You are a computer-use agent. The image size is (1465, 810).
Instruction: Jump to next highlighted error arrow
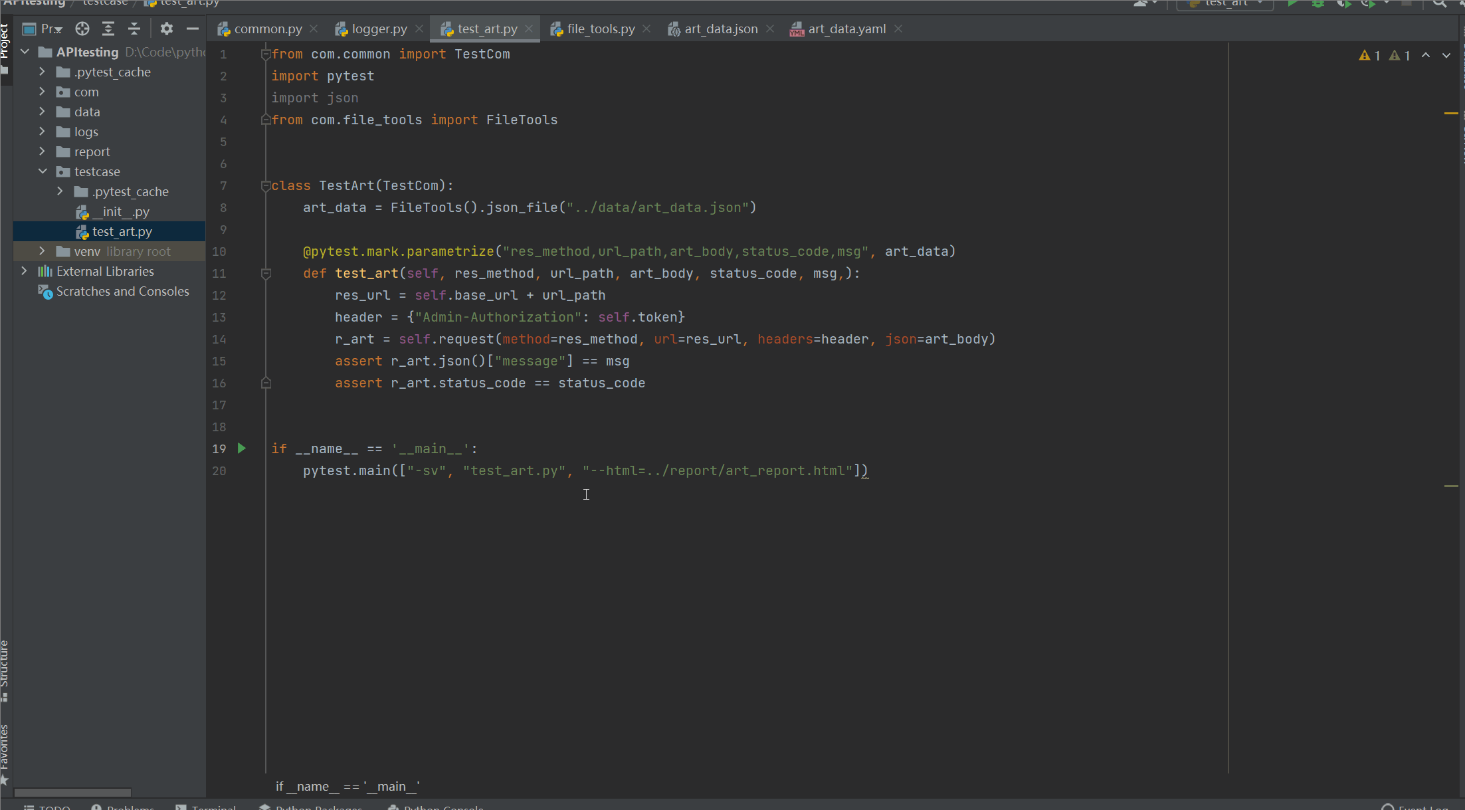click(1446, 56)
